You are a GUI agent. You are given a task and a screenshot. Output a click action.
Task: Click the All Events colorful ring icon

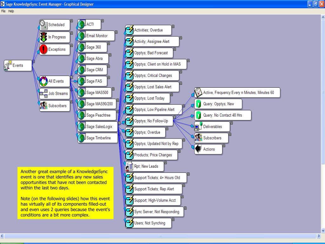tap(44, 81)
